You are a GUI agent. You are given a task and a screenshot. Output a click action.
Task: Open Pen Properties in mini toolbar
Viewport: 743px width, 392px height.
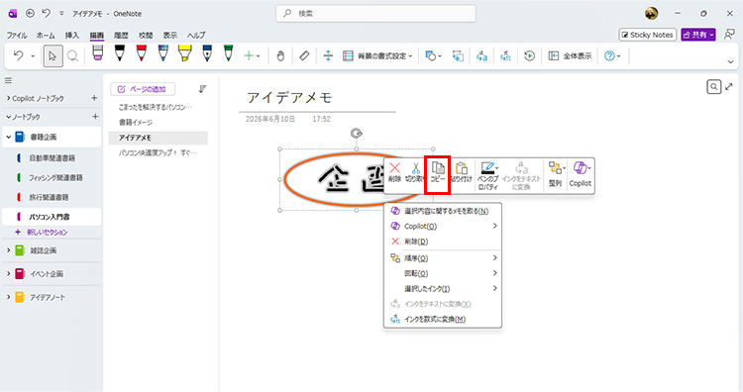[487, 175]
